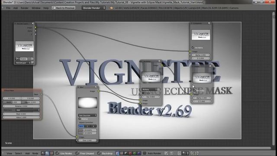Toggle the Free Unused checkbox

point(77,153)
